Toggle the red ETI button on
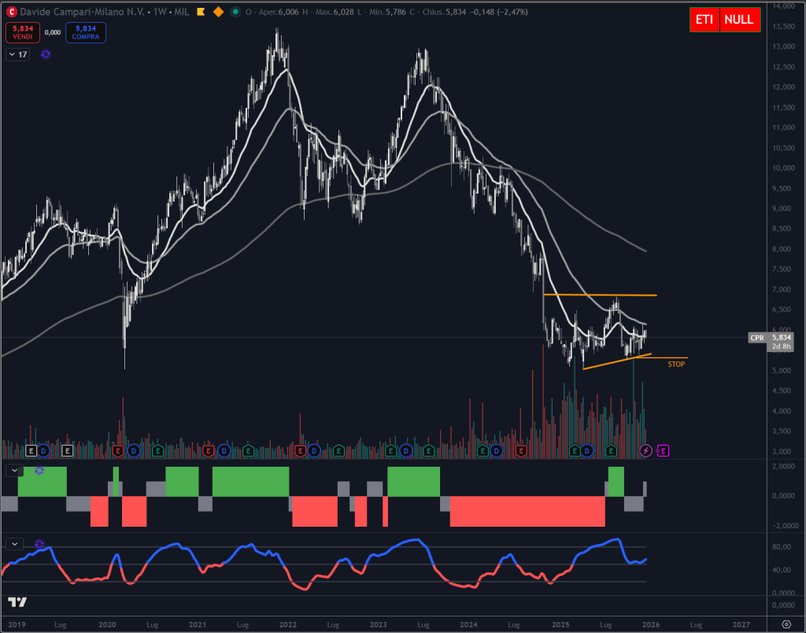 click(703, 20)
